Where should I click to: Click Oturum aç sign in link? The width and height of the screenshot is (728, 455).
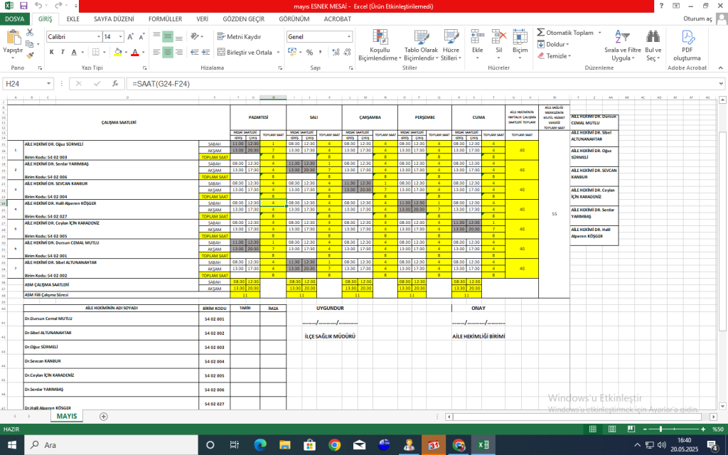point(697,18)
